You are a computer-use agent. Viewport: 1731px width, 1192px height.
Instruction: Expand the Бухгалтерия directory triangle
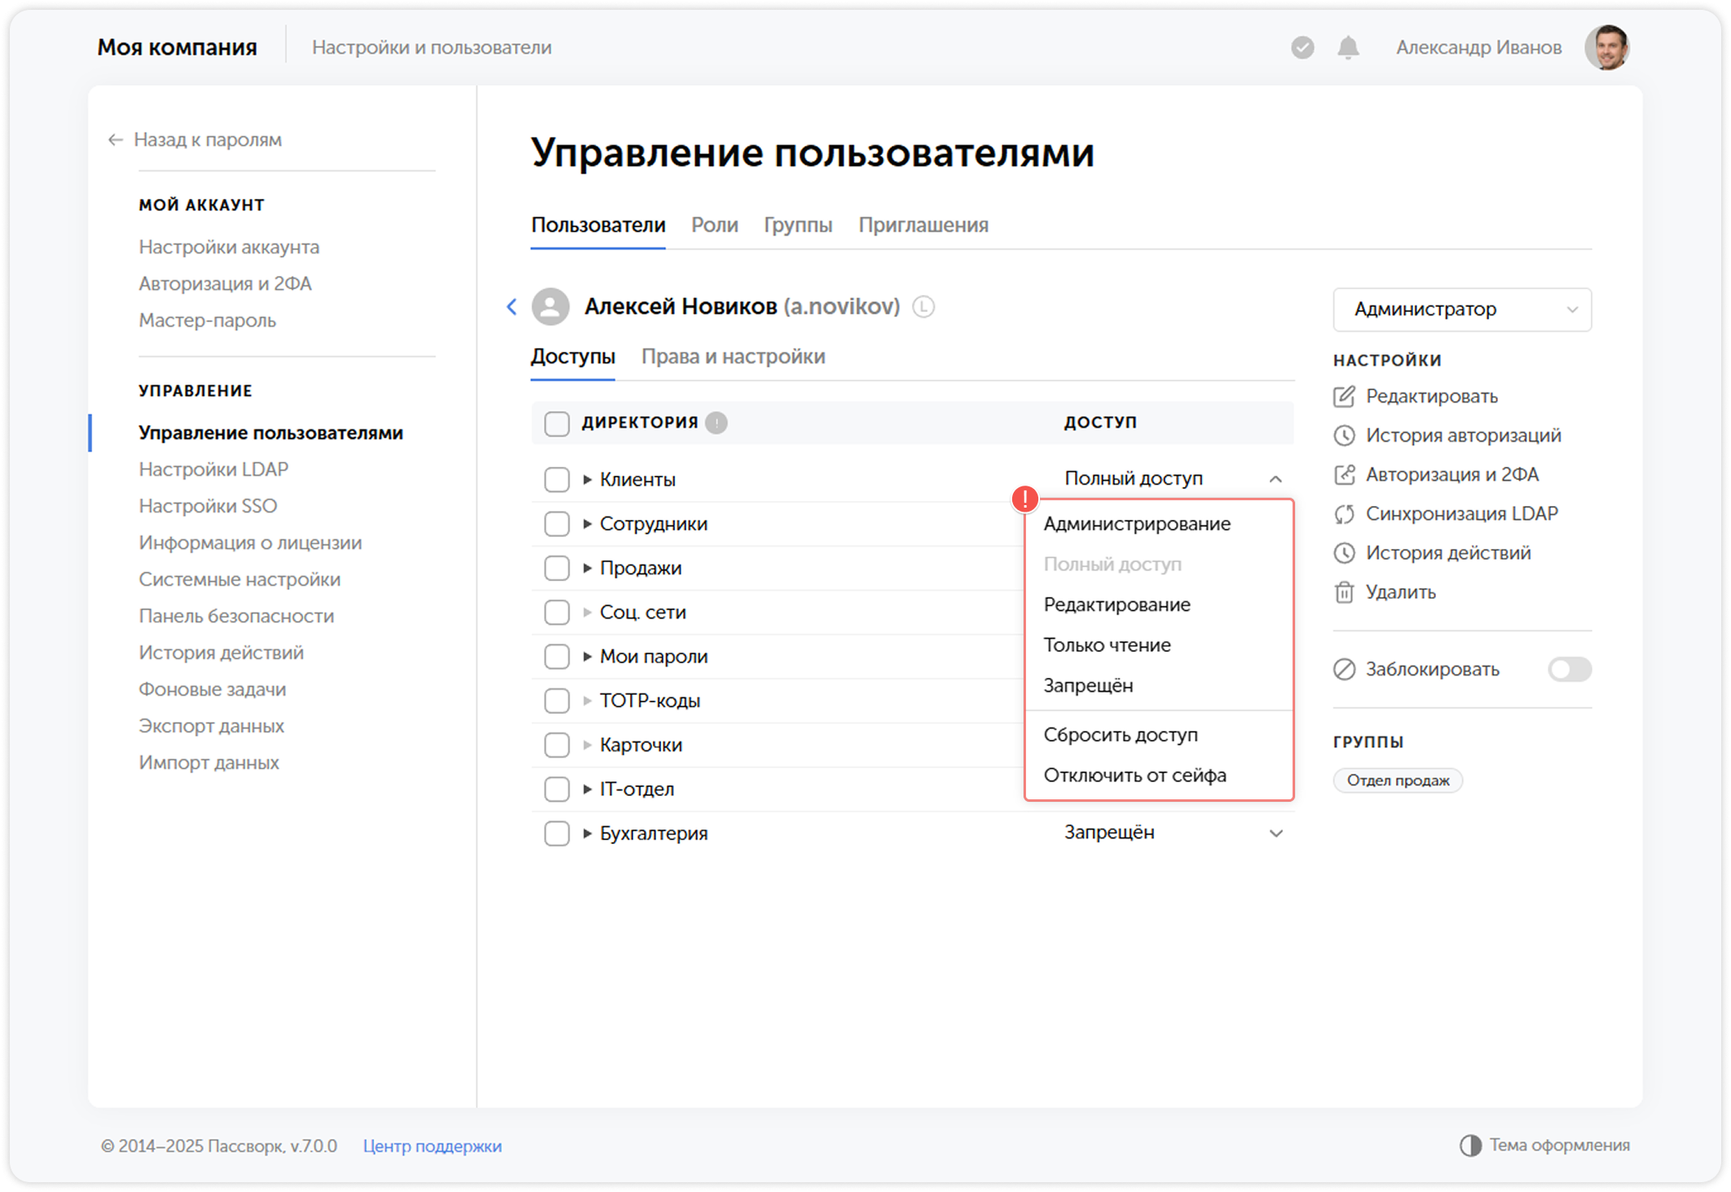pyautogui.click(x=587, y=834)
